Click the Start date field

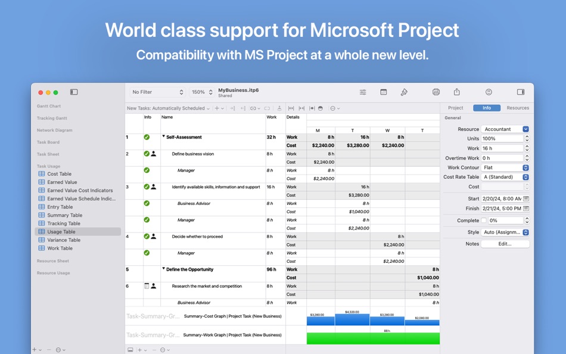(502, 198)
